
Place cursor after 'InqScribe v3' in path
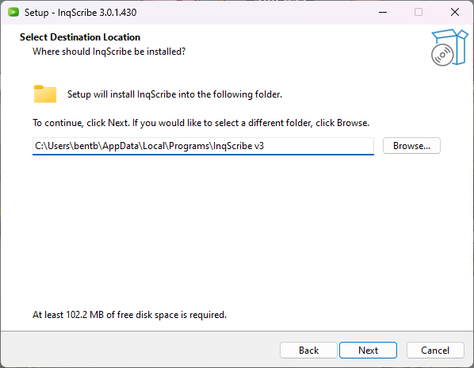[x=265, y=146]
